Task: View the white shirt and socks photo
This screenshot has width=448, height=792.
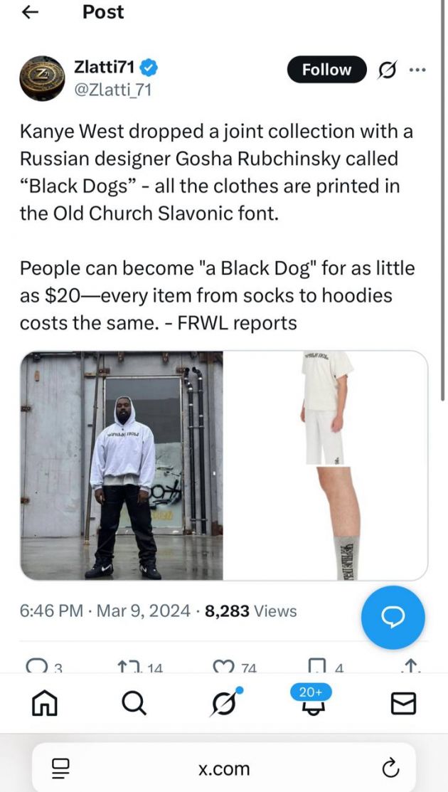Action: coord(326,465)
